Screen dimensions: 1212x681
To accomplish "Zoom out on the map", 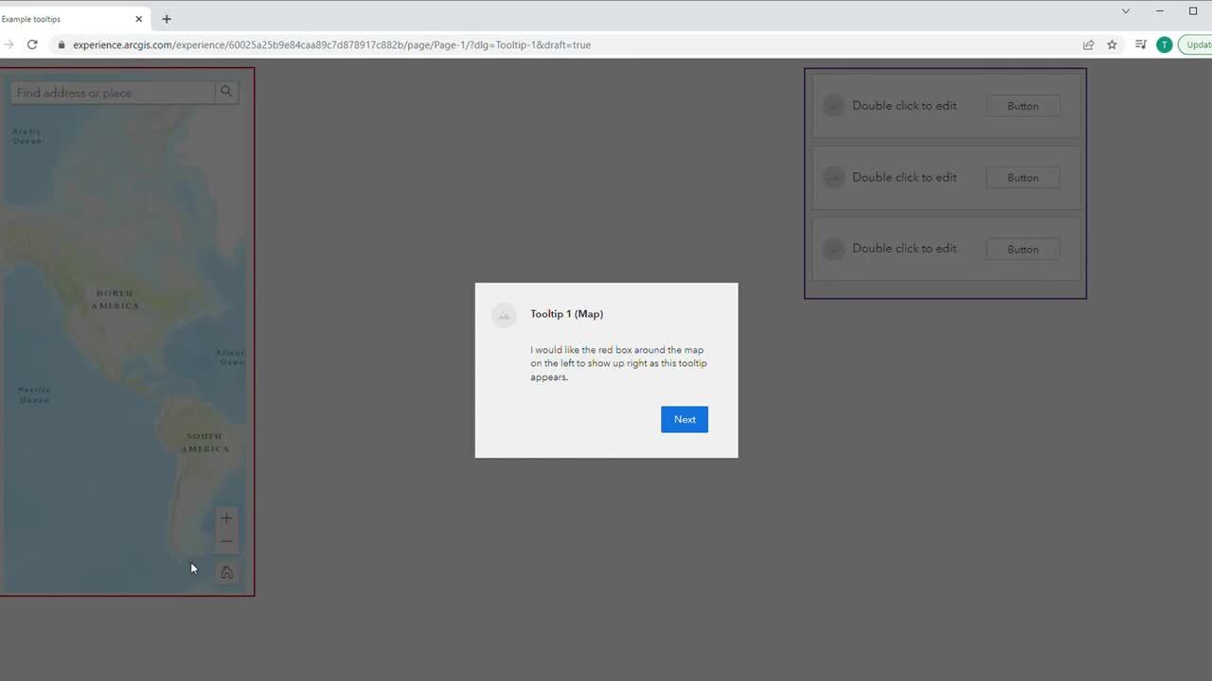I will tap(226, 542).
